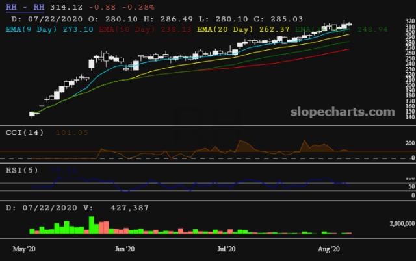Image resolution: width=416 pixels, height=261 pixels.
Task: Click the May '20 date axis label
Action: tap(24, 249)
